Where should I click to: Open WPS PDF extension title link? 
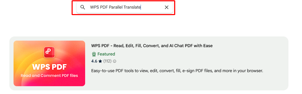click(x=152, y=46)
